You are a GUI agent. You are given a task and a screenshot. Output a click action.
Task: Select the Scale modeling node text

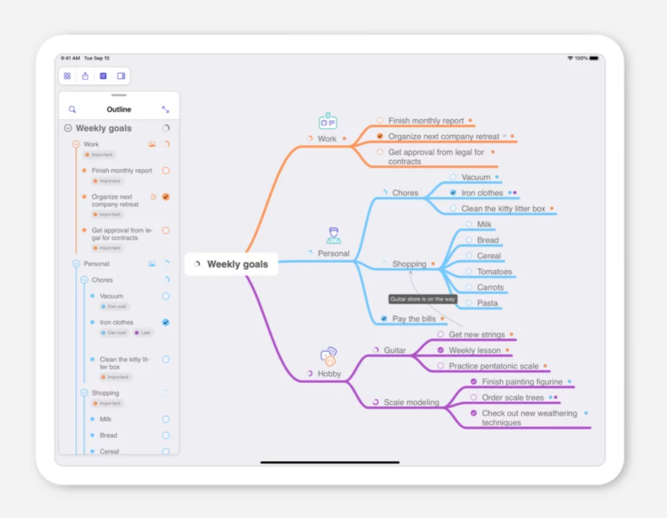(412, 402)
